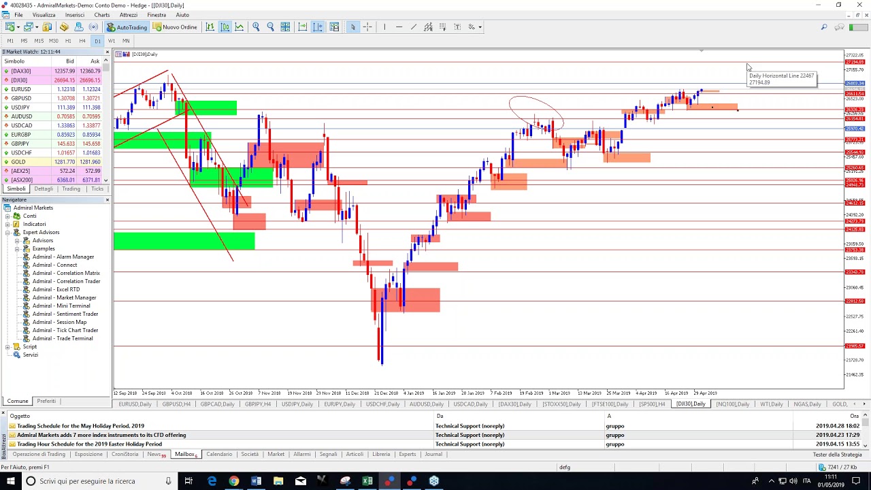Open the Charts menu
Image resolution: width=871 pixels, height=490 pixels.
tap(102, 15)
